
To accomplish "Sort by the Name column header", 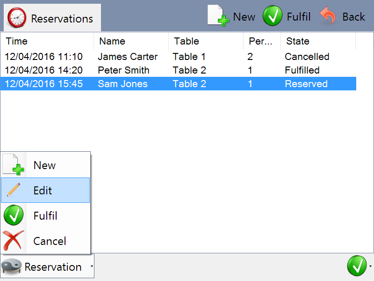I will 131,41.
